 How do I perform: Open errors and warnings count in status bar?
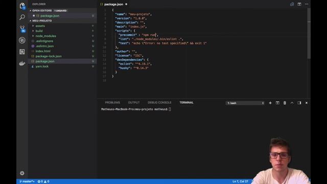tap(43, 181)
